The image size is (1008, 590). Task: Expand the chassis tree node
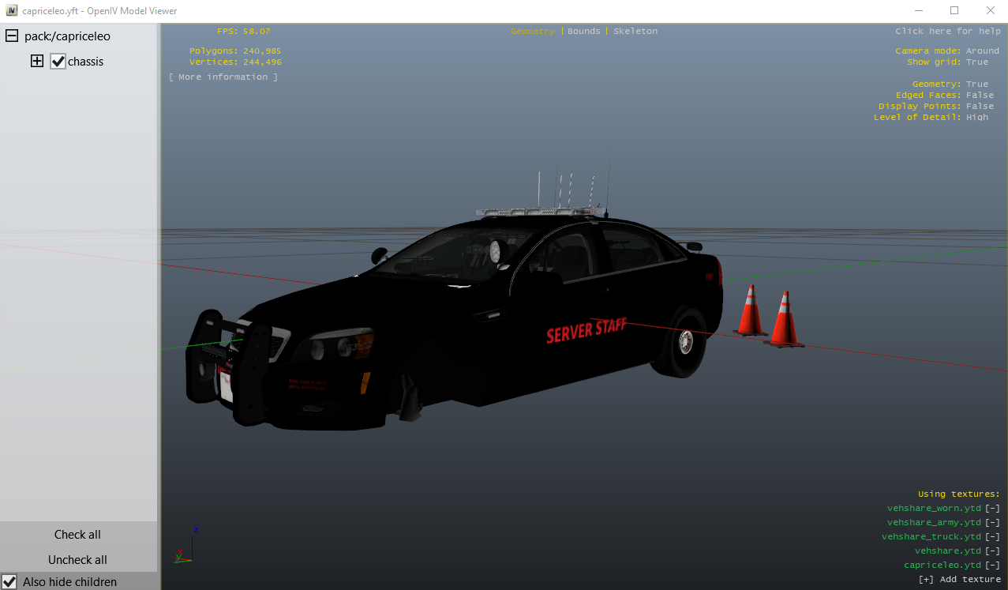(x=37, y=62)
